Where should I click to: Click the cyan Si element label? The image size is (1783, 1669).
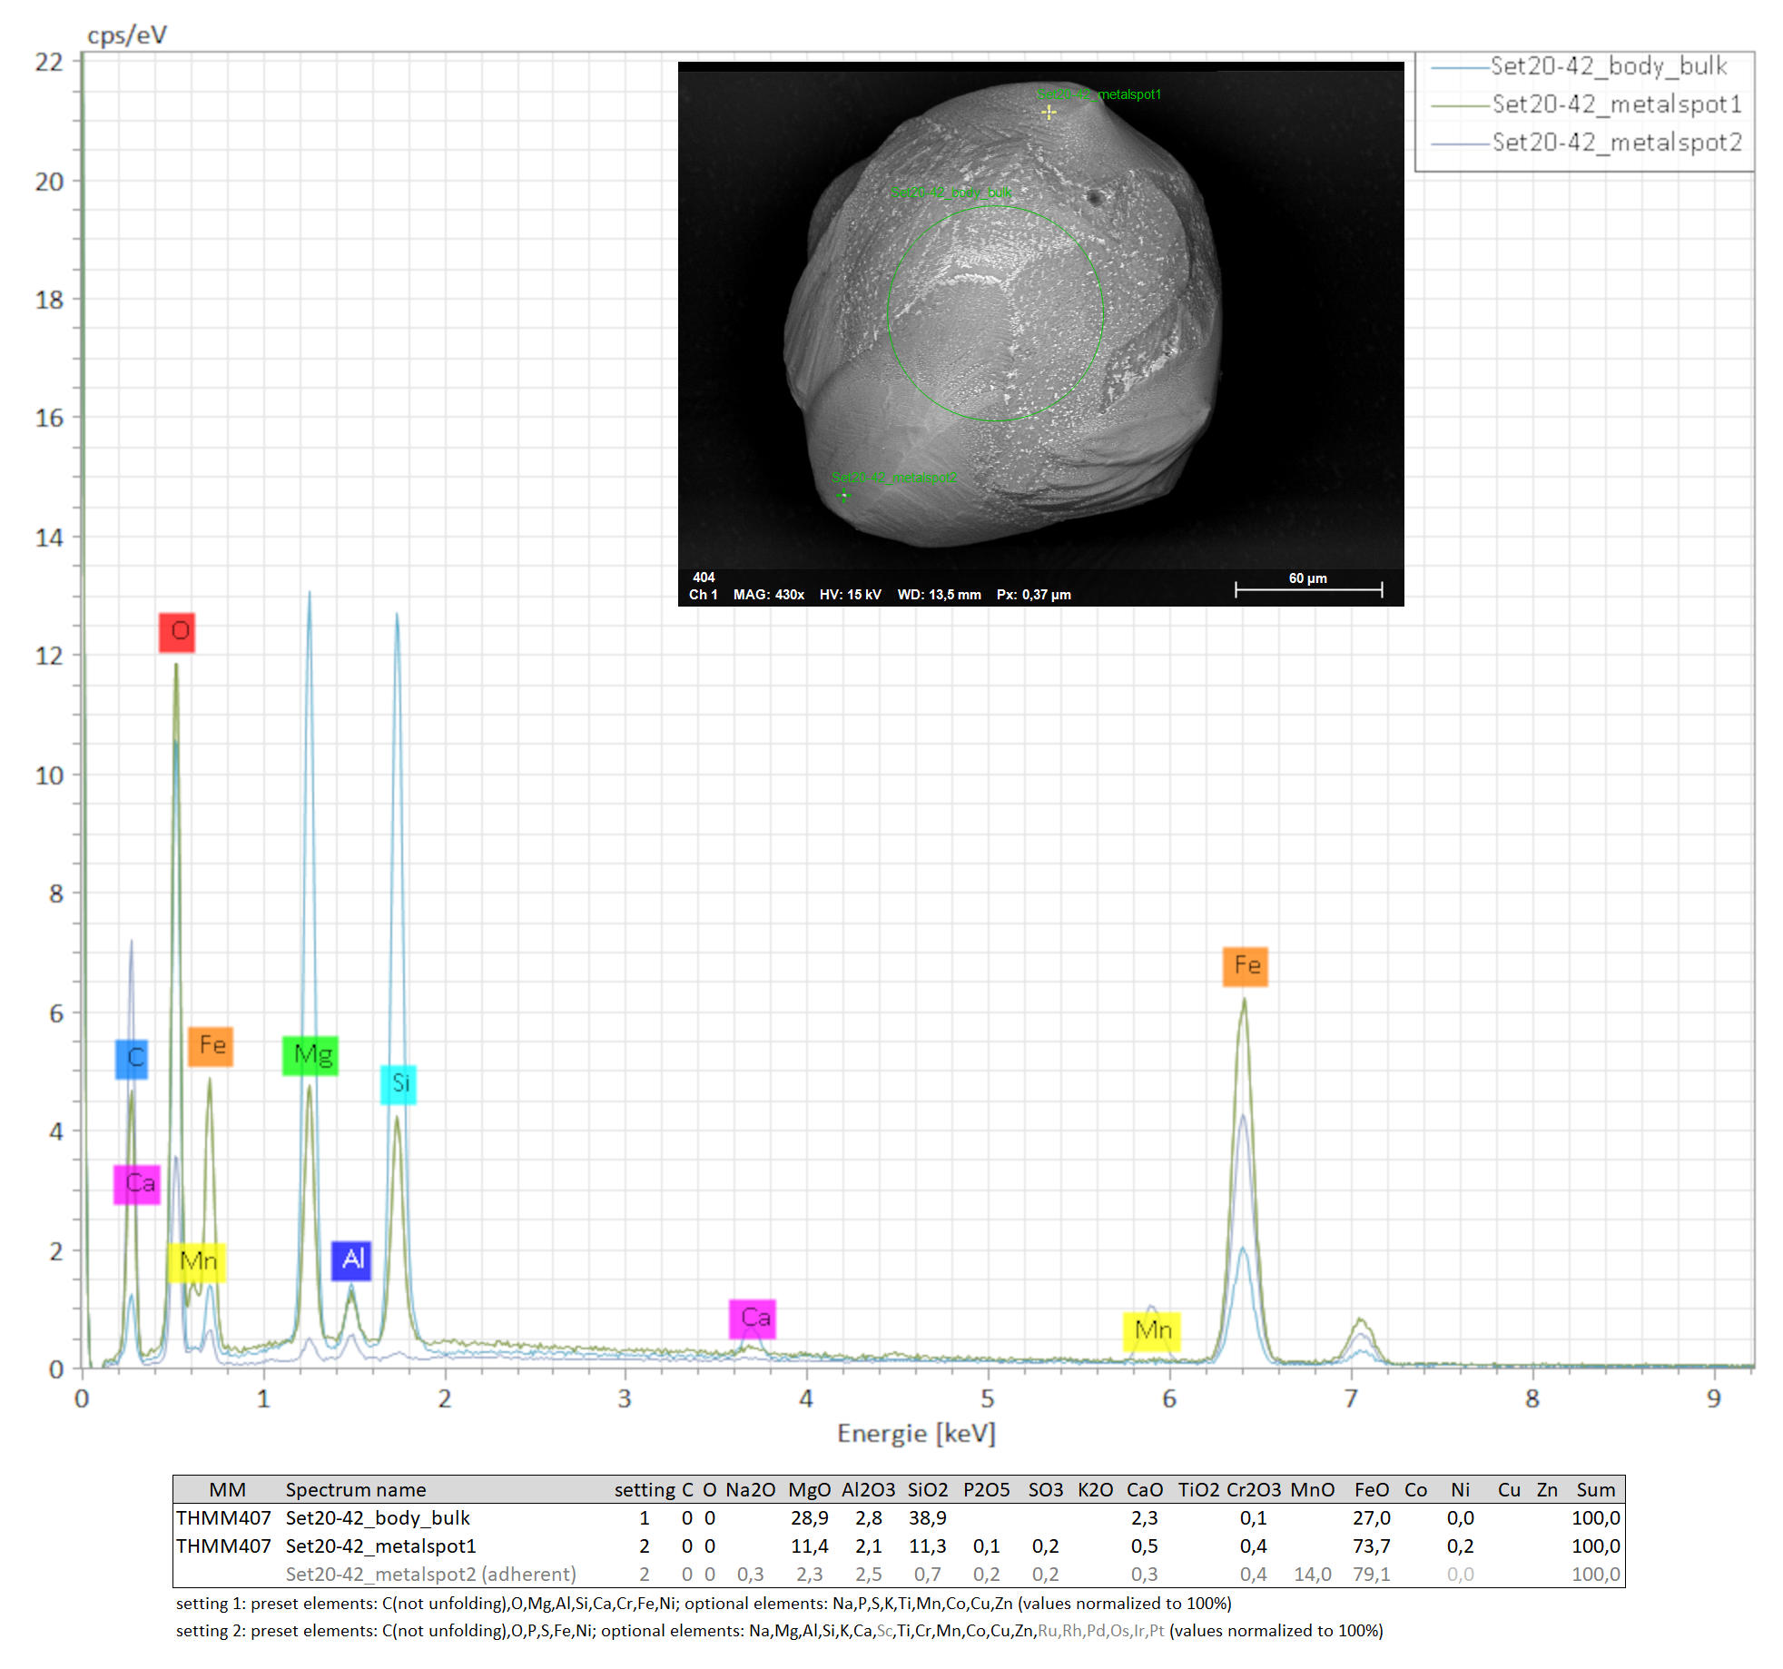point(399,1083)
